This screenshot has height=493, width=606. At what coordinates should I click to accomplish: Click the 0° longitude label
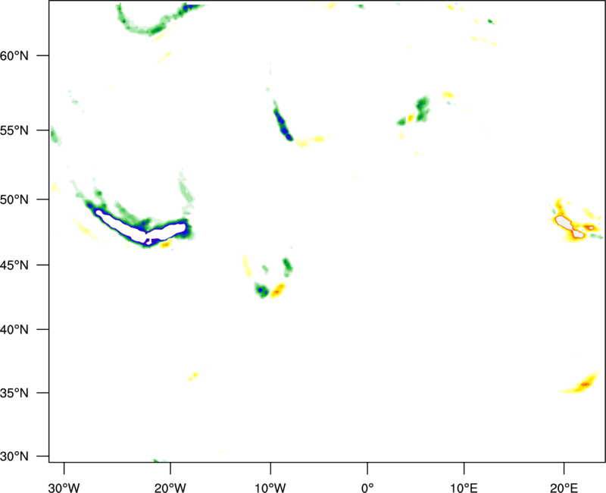367,488
